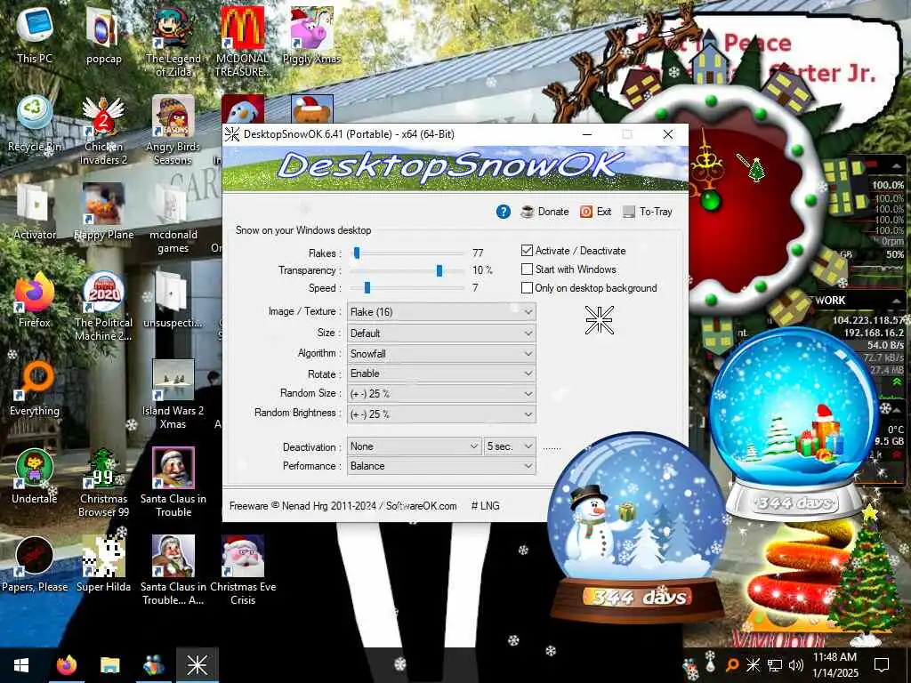
Task: Enable Start with Windows checkbox
Action: point(527,269)
